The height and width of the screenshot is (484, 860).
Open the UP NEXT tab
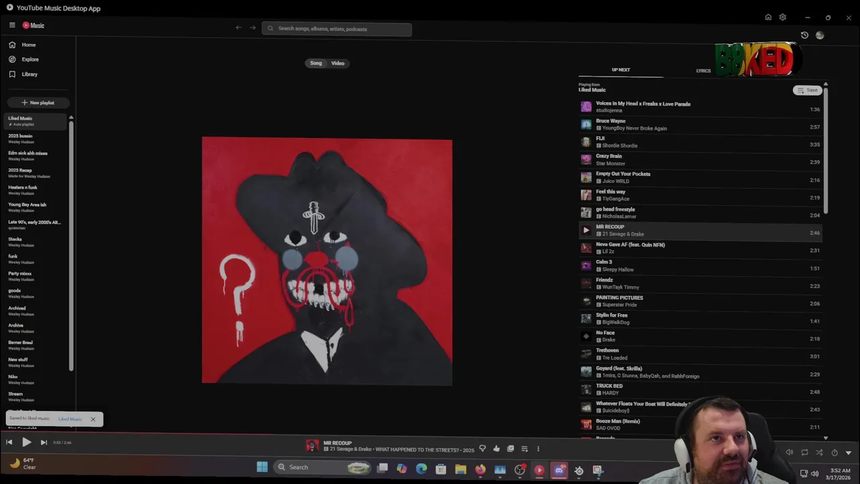click(x=621, y=70)
